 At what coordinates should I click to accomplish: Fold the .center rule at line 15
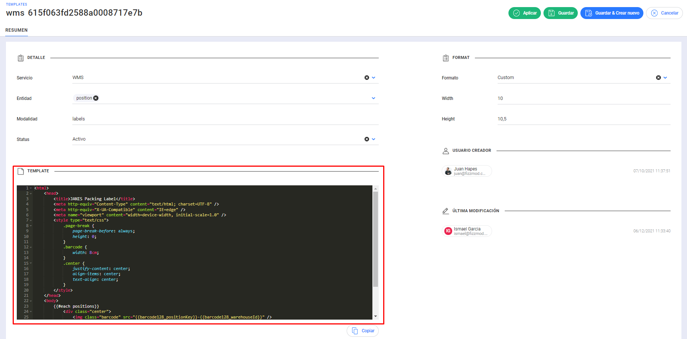(31, 263)
